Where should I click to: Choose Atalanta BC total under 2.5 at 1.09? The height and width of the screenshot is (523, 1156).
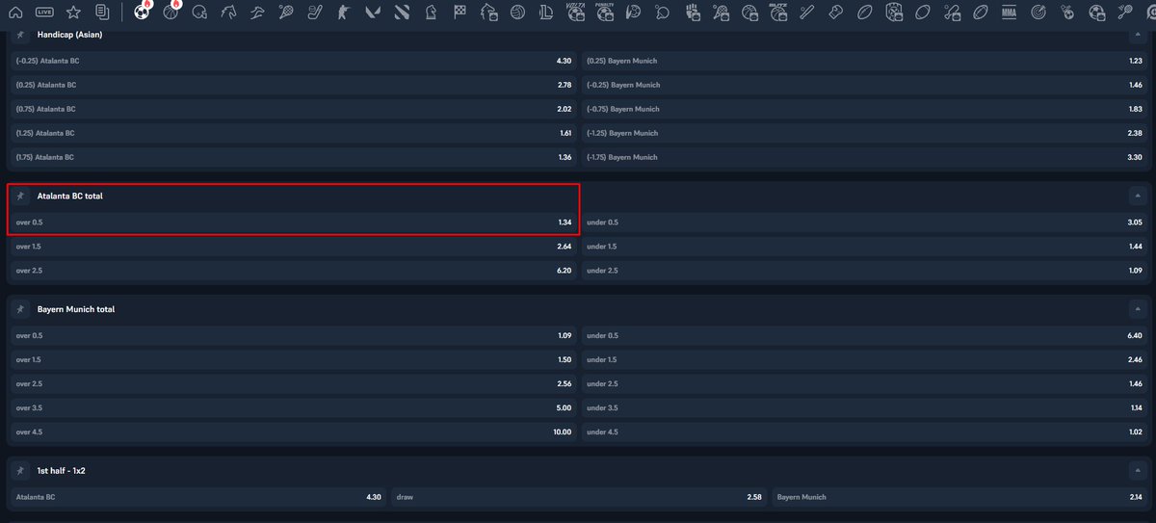pyautogui.click(x=863, y=271)
